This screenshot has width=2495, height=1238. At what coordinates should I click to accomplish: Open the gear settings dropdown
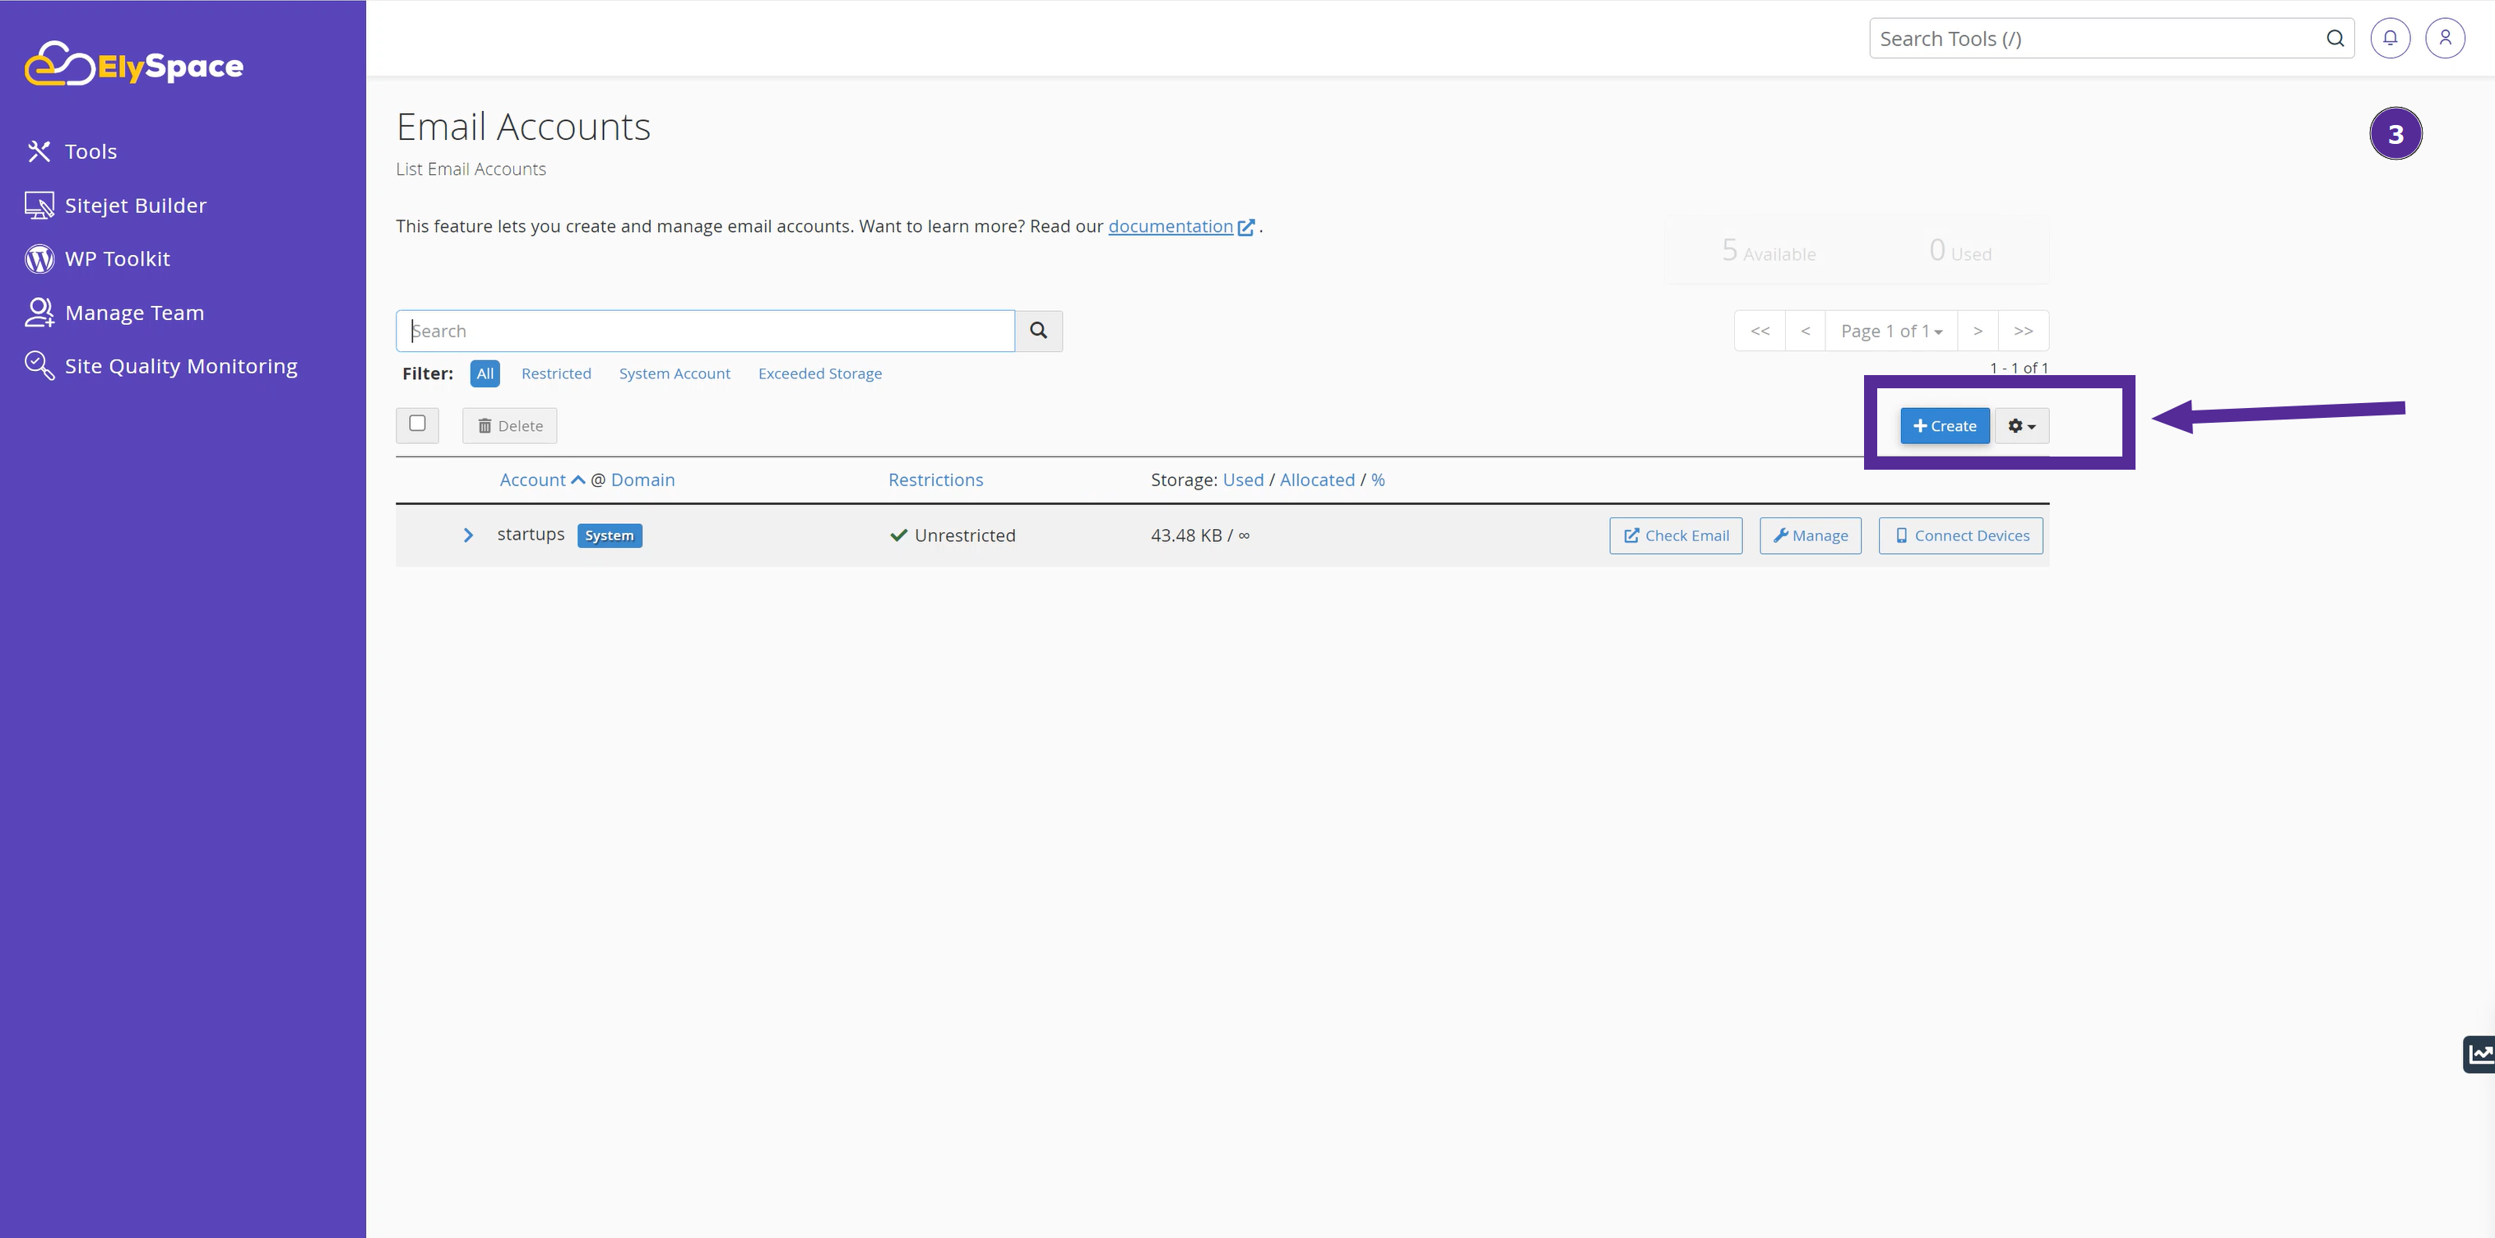click(x=2021, y=426)
